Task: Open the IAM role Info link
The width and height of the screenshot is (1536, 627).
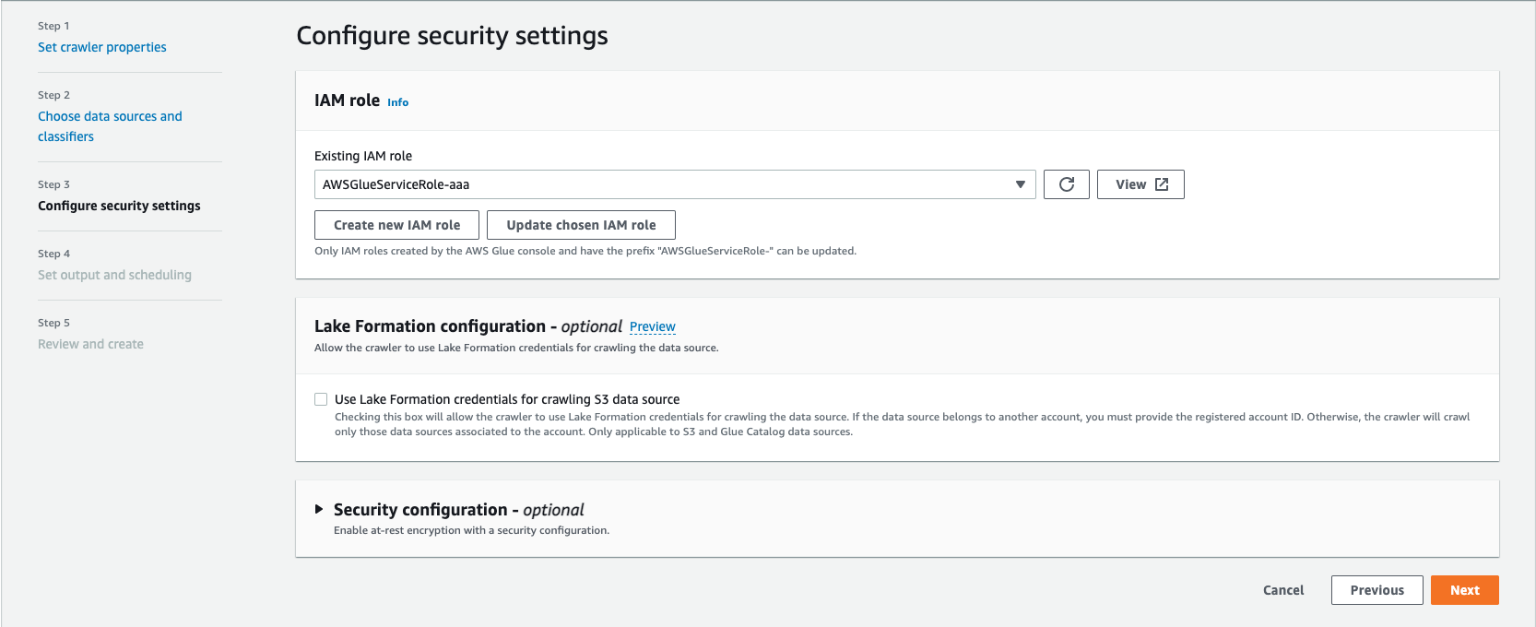Action: (x=397, y=102)
